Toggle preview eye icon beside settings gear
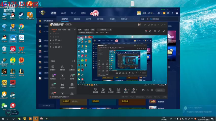The width and height of the screenshot is (216, 121). tap(148, 90)
